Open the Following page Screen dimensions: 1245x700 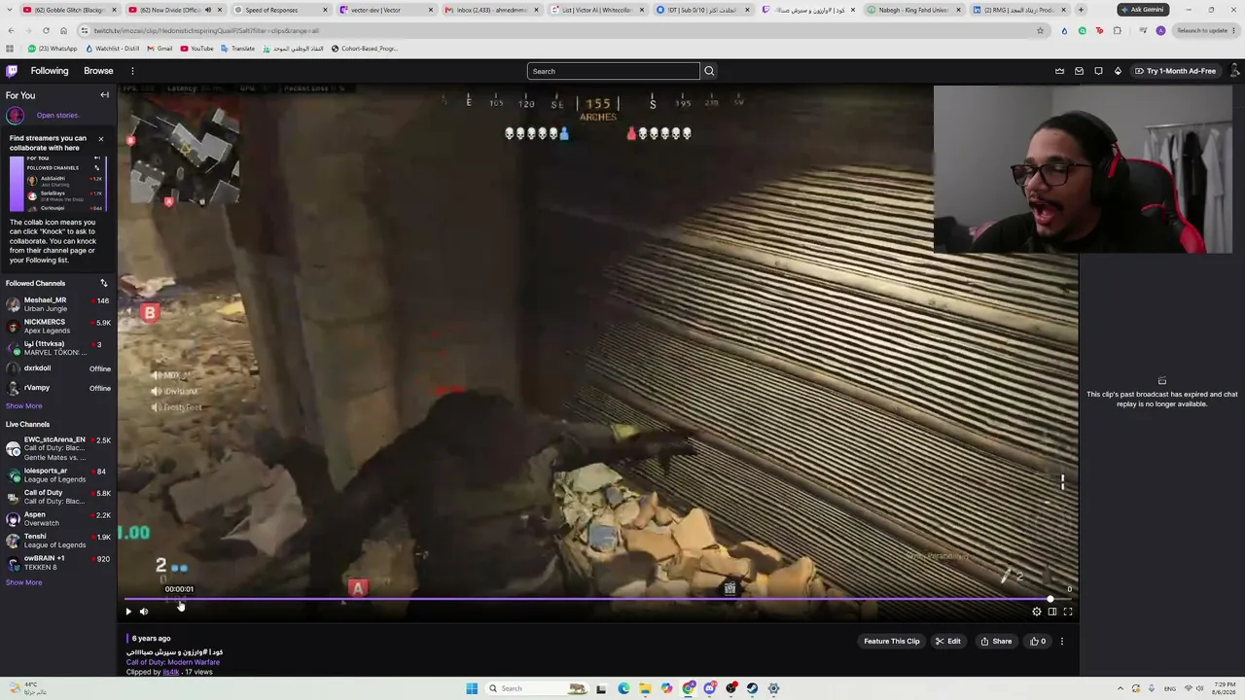click(x=50, y=71)
